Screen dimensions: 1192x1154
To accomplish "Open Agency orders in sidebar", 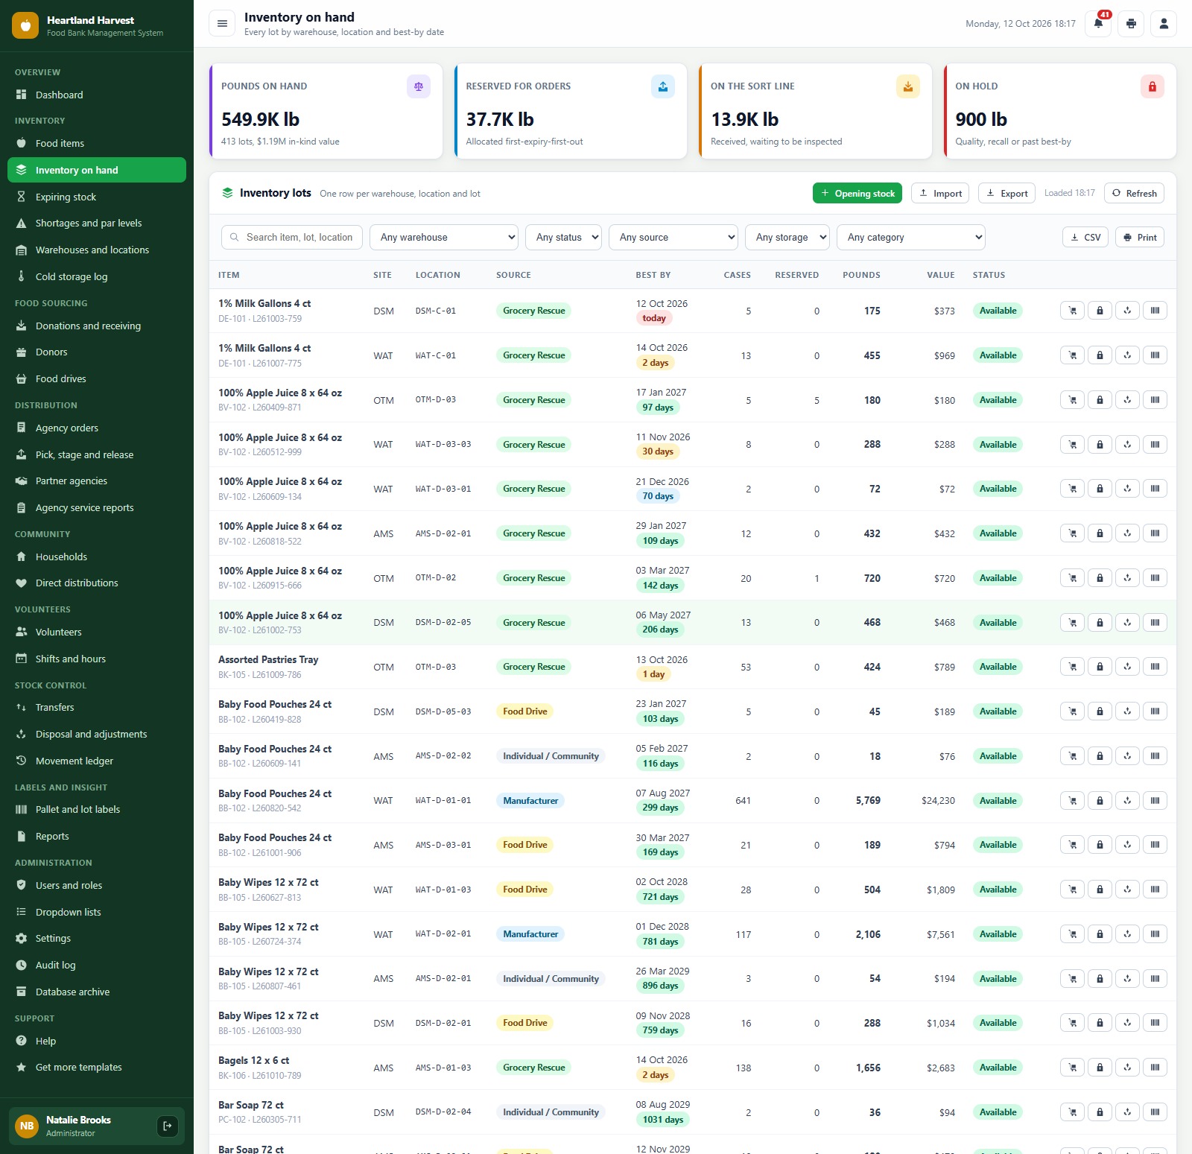I will pos(97,428).
